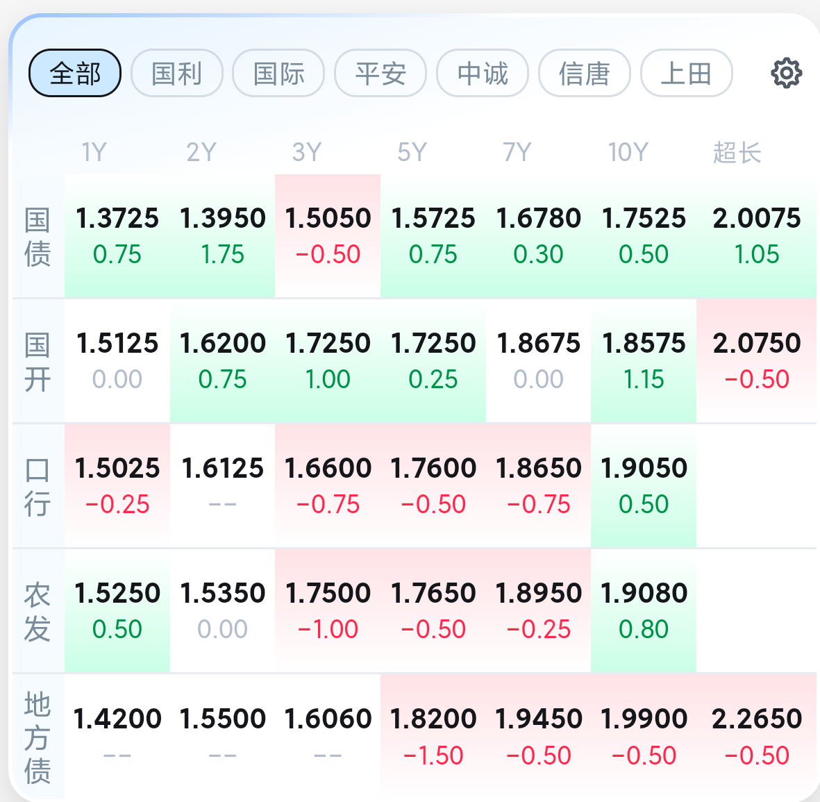Switch to the 国利 tab
This screenshot has height=802, width=820.
[x=177, y=73]
